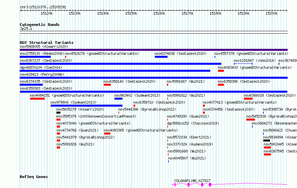Screen dimensions: 297x188
Task: Click the blue dgv4687n100 variant bar
Action: click(115, 71)
